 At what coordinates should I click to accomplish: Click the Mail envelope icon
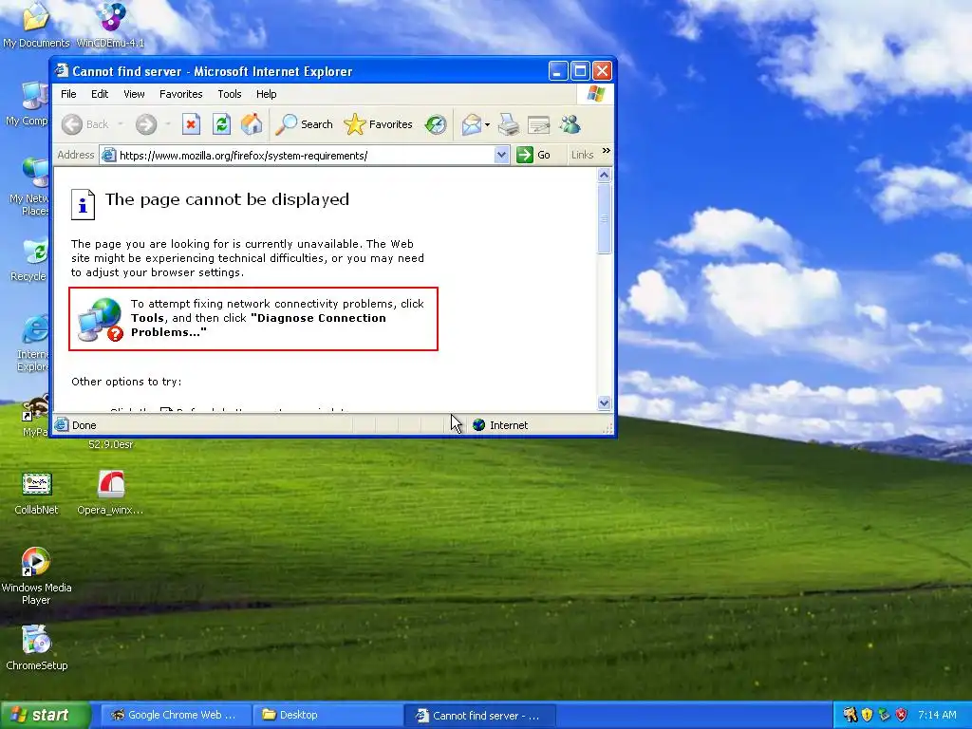tap(471, 124)
